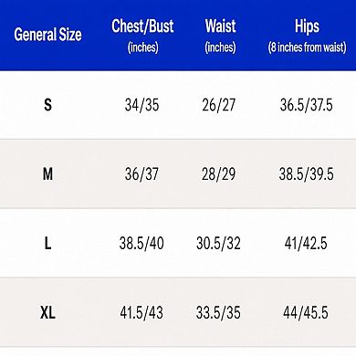Click the Waist column header
Image resolution: width=356 pixels, height=356 pixels.
220,36
